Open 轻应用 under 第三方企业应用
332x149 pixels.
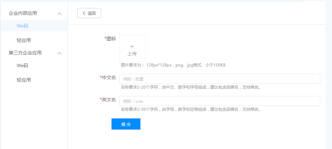[x=24, y=80]
